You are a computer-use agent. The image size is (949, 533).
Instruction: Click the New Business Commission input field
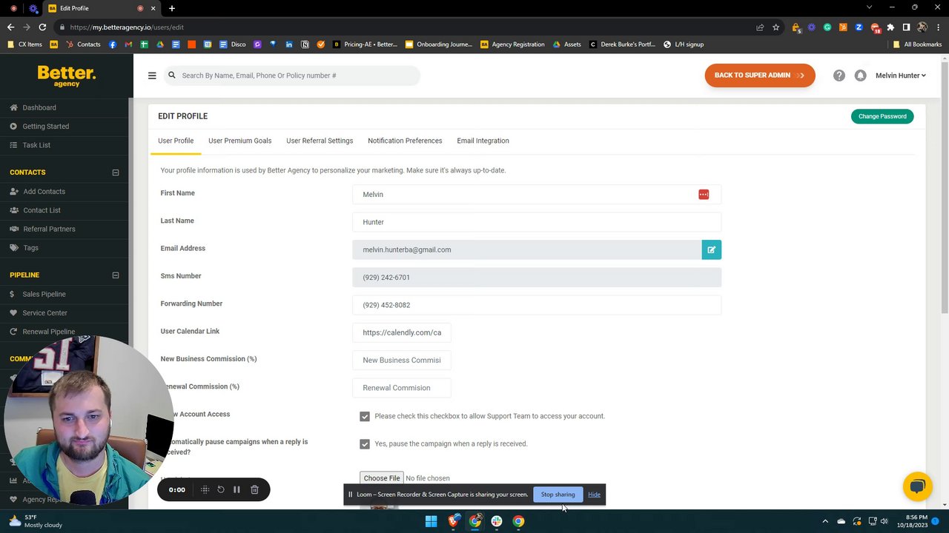(x=402, y=361)
